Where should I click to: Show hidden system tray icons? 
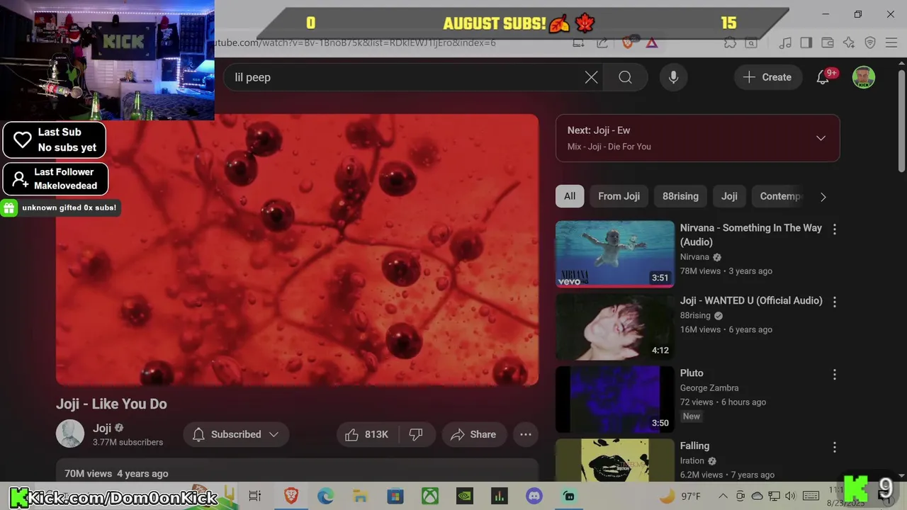pos(723,496)
